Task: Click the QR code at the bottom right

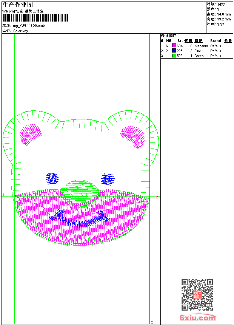Action: click(197, 294)
